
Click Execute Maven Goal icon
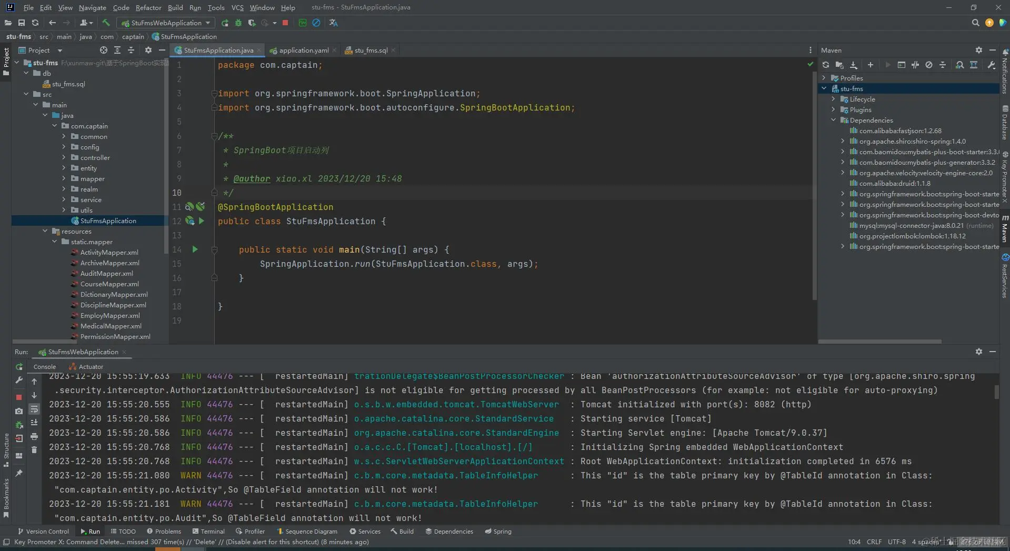[x=902, y=65]
